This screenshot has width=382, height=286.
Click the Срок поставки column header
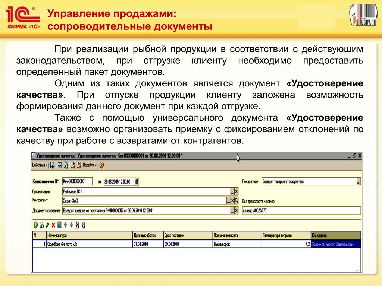(x=188, y=235)
